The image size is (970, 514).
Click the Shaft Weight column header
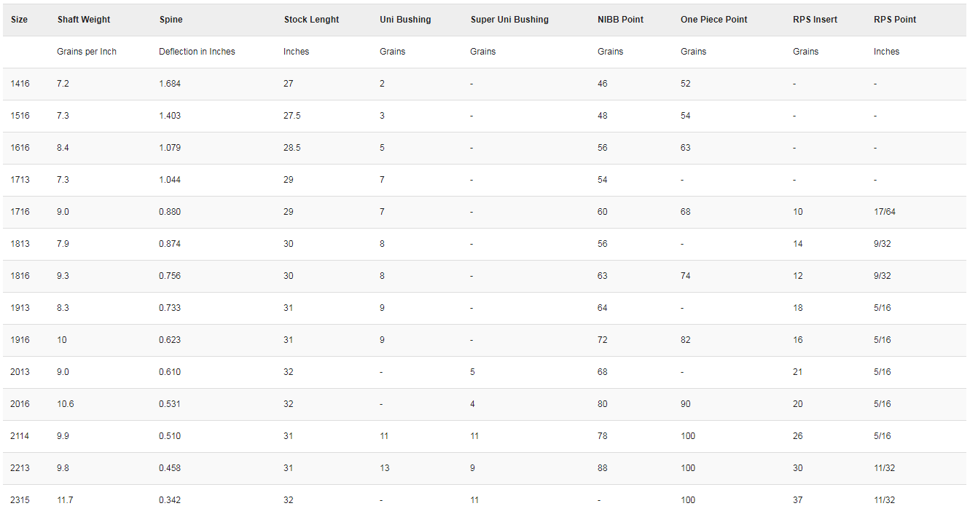pos(84,20)
